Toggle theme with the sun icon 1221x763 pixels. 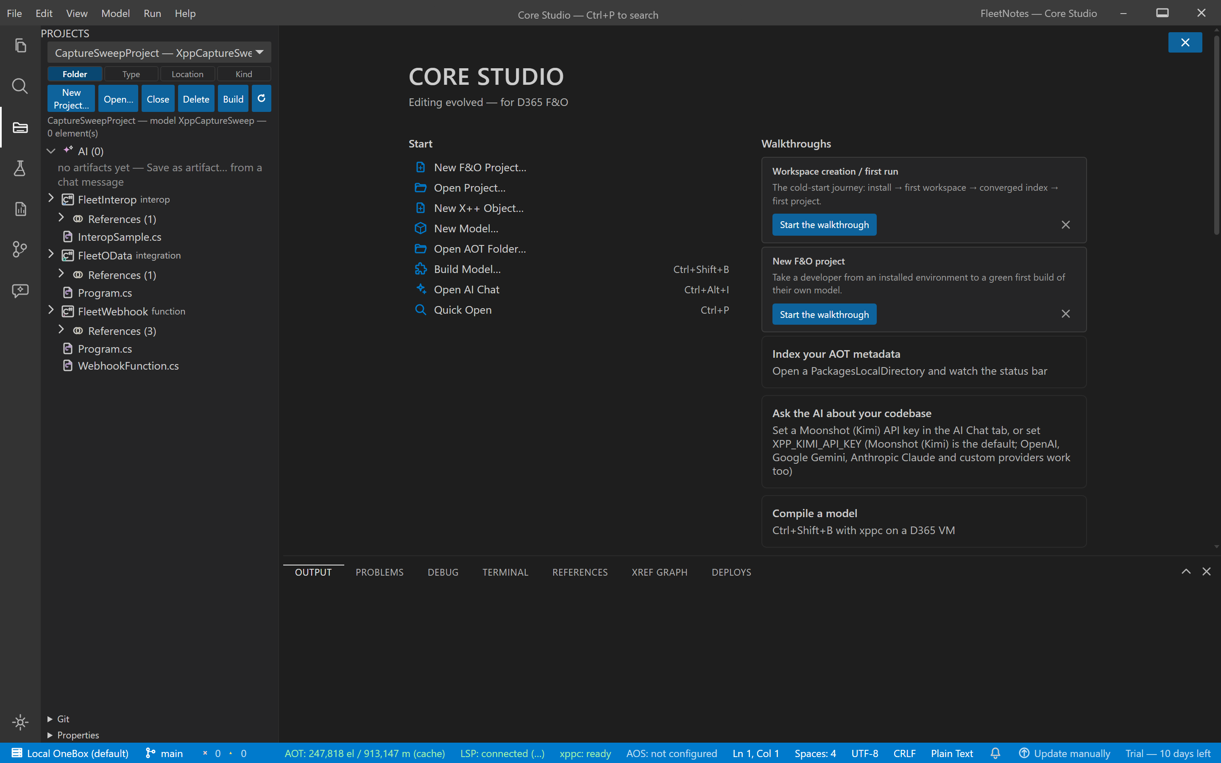pos(20,722)
